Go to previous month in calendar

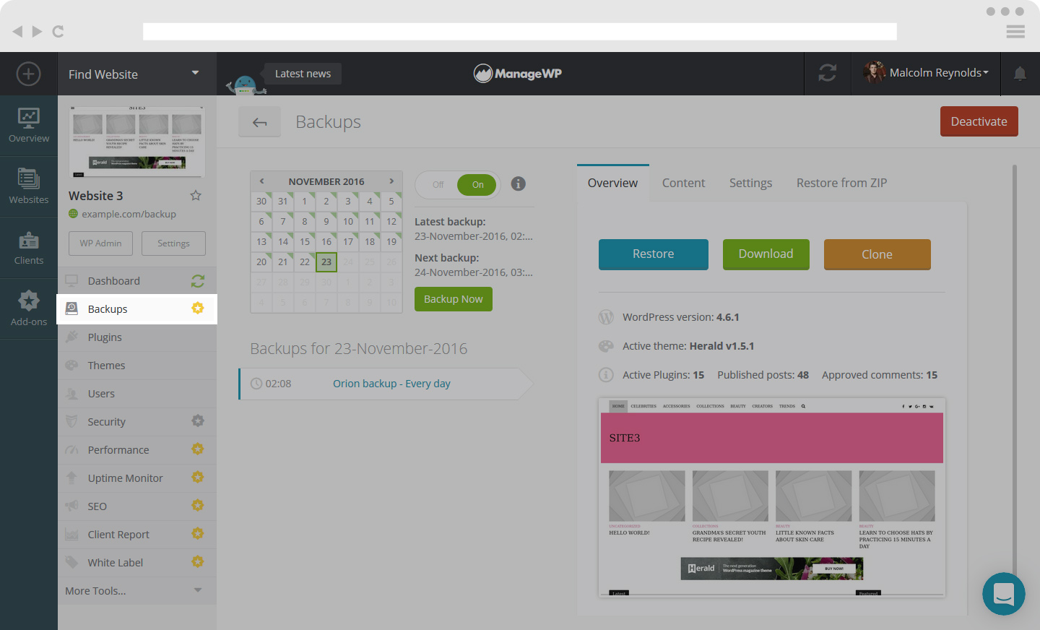(261, 181)
